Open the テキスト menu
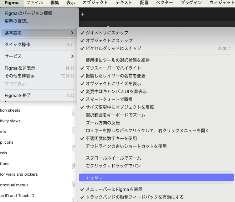This screenshot has height=202, width=235. [124, 3]
